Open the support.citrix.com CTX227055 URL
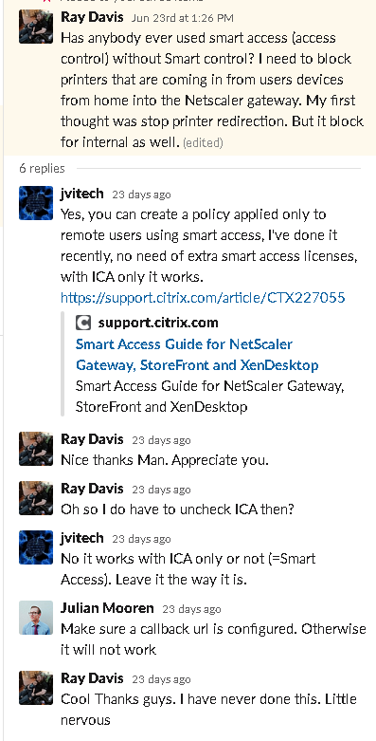The height and width of the screenshot is (741, 376). (203, 297)
